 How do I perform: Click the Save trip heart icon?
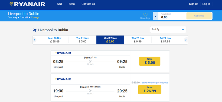point(145,15)
